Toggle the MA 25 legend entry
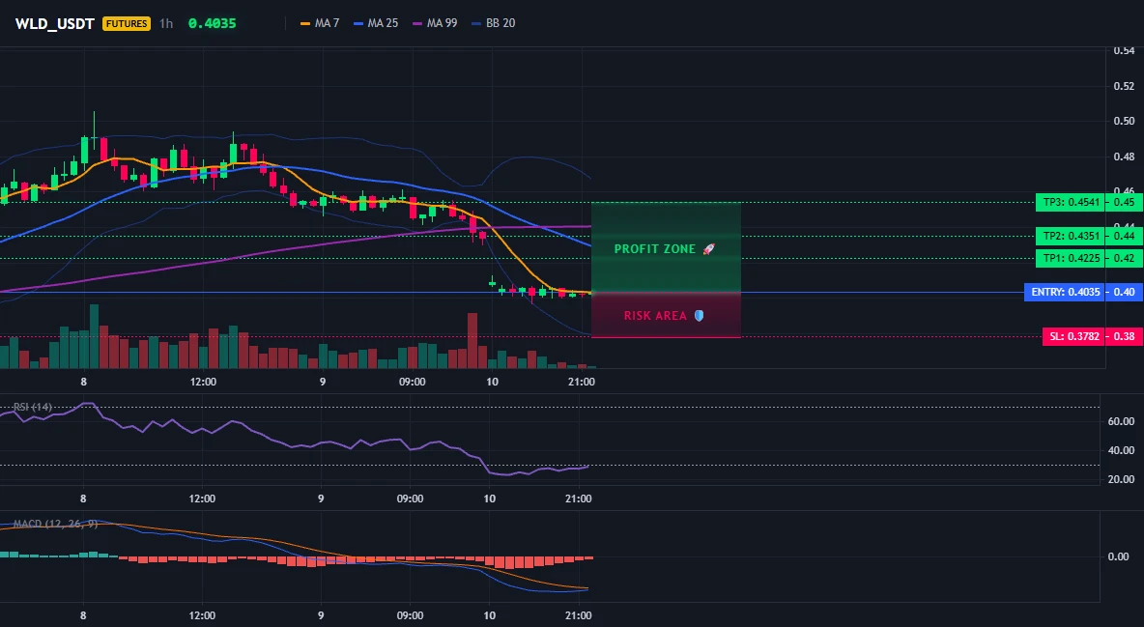Screen dimensions: 1144x627 pos(376,23)
